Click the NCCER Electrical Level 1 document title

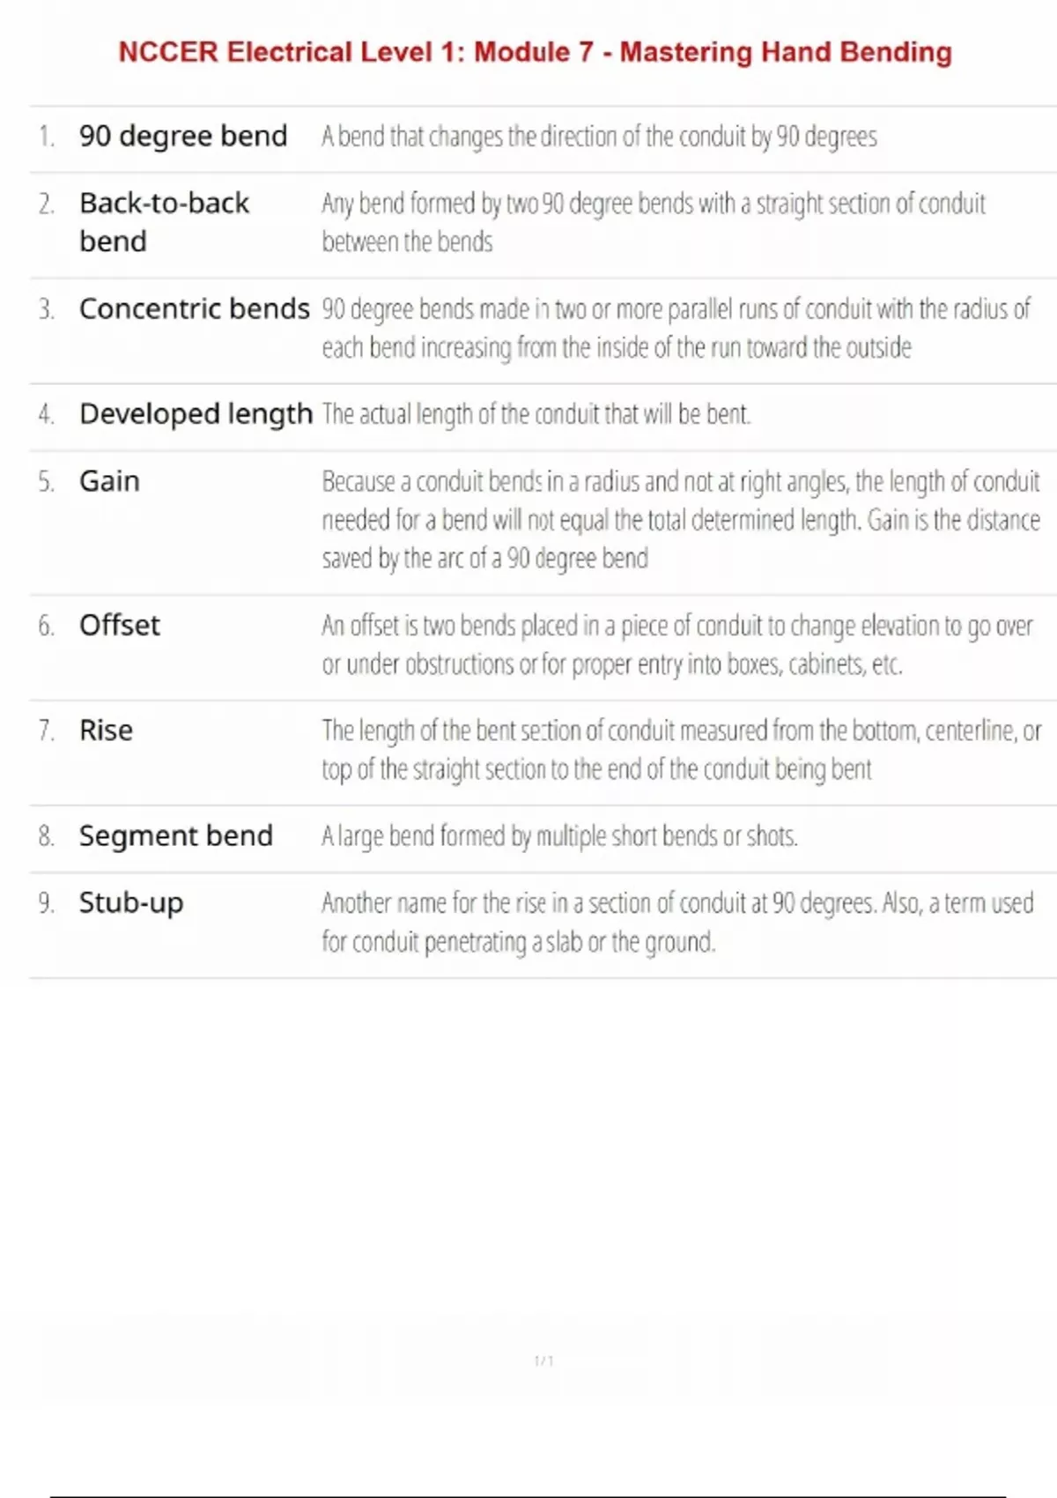coord(535,52)
